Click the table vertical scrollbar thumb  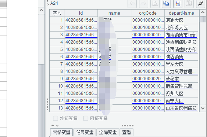click(203, 19)
